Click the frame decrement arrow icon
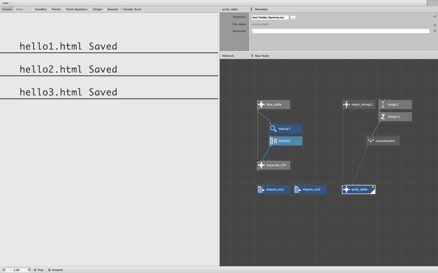Viewport: 438px width, 273px height. coord(4,270)
